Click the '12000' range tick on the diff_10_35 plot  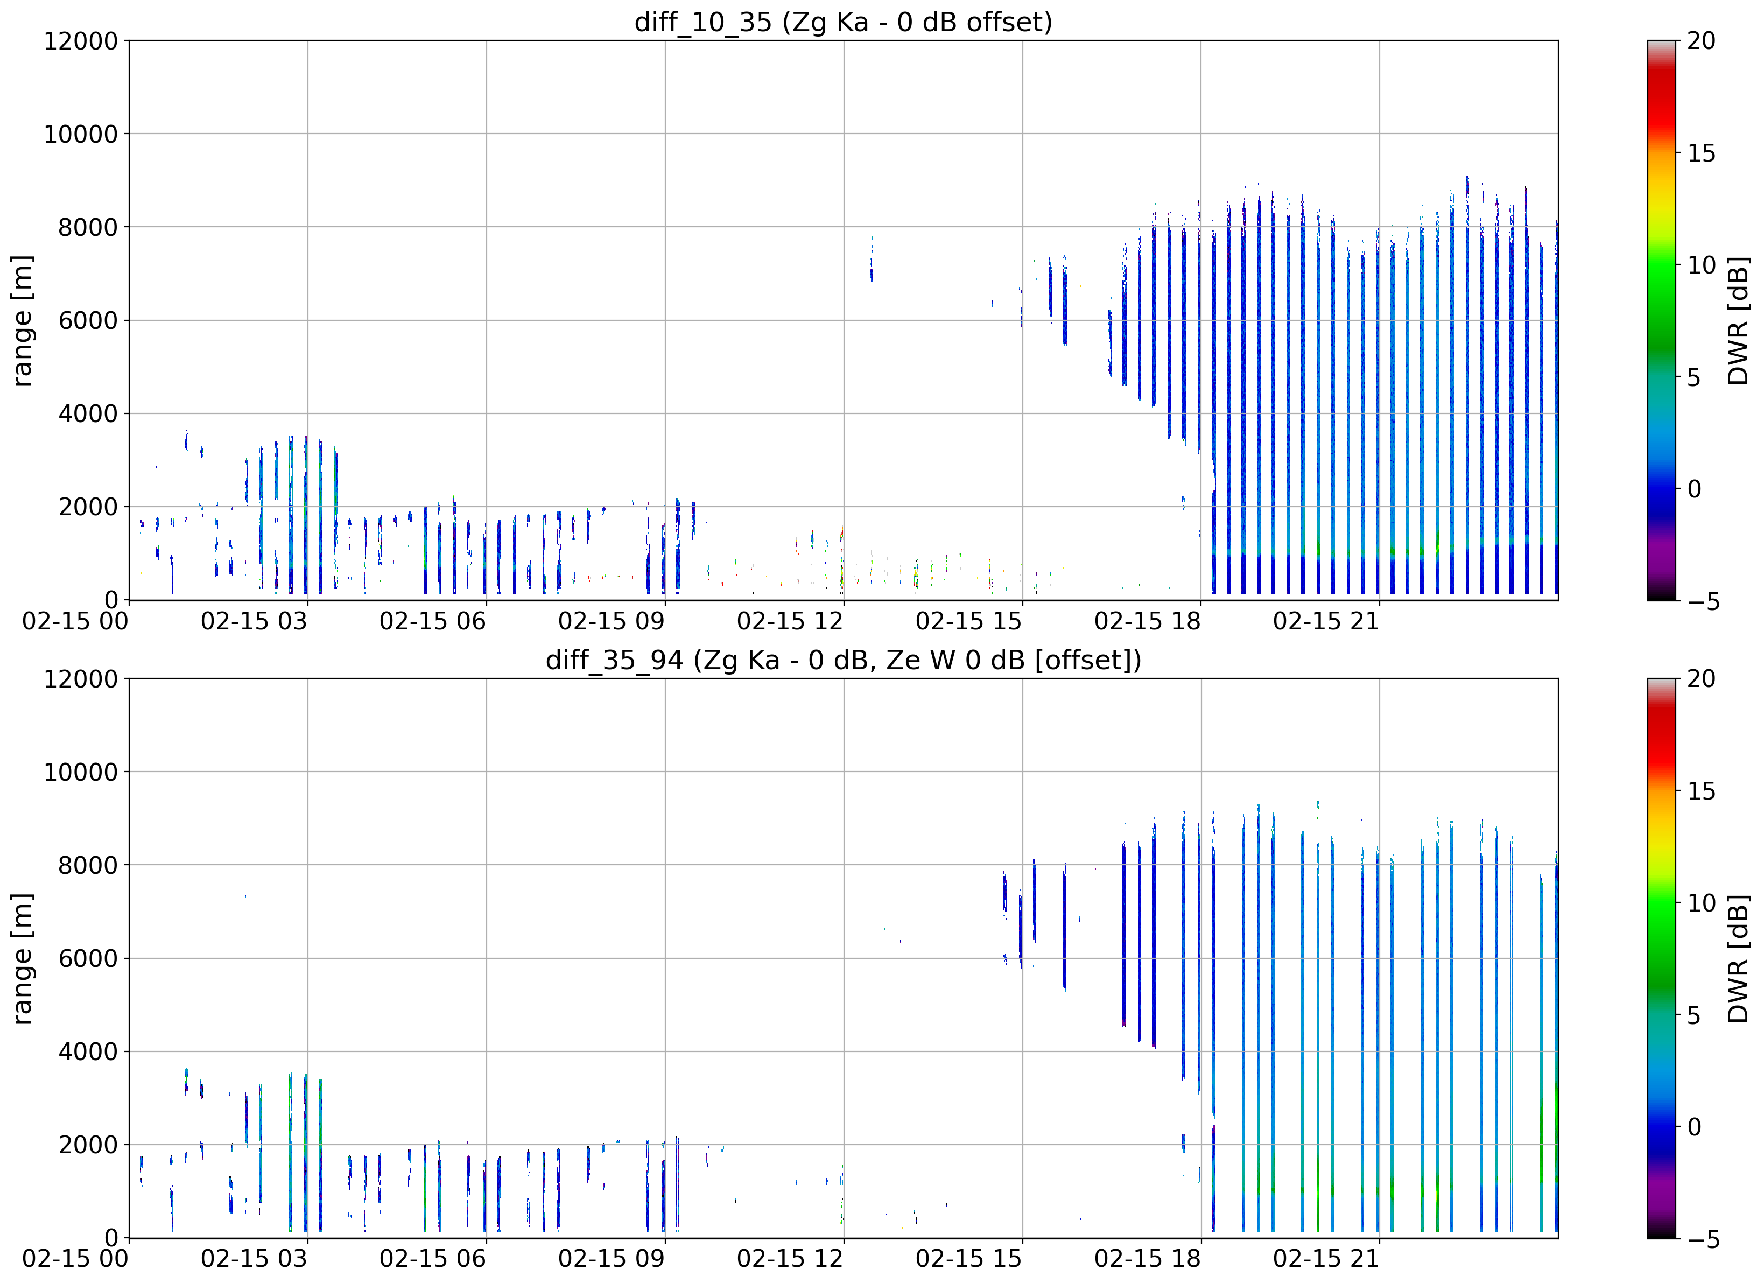click(80, 41)
